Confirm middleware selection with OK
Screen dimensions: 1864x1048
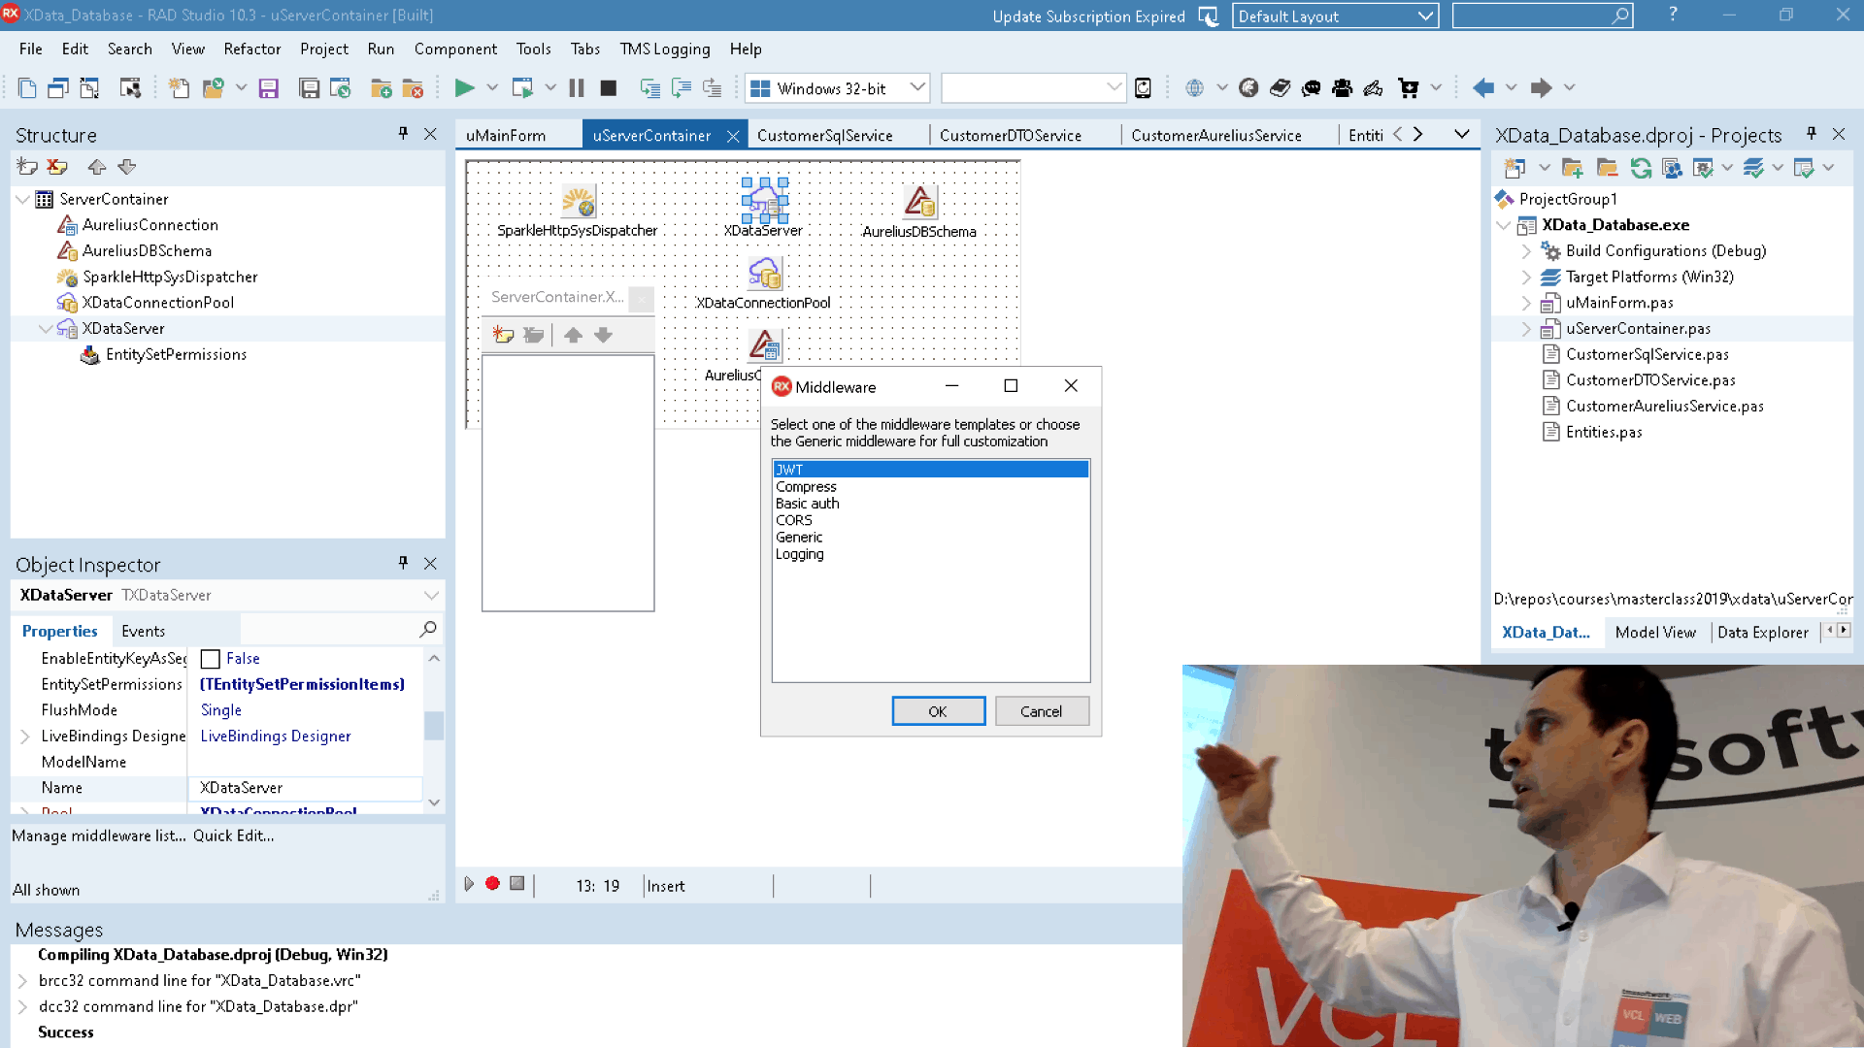point(938,710)
